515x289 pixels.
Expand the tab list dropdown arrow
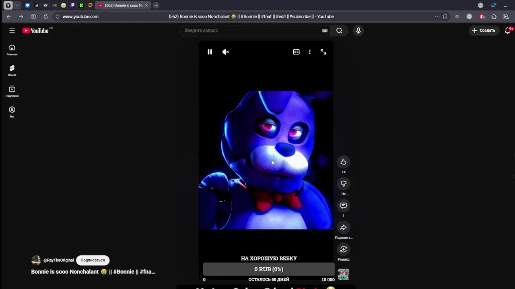[17, 5]
